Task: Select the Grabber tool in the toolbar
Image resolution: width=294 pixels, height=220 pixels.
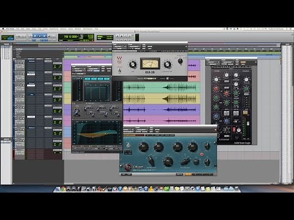Action: [x=44, y=36]
